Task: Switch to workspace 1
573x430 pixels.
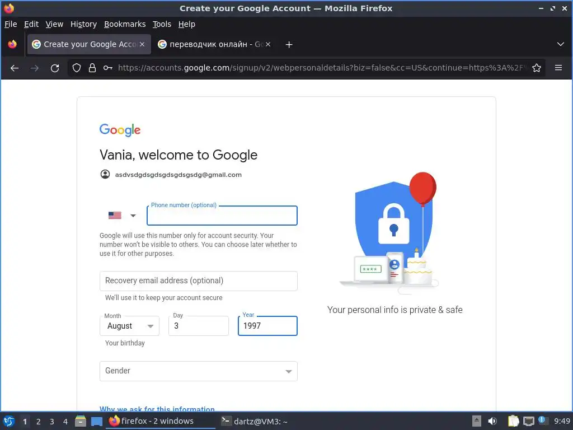Action: (25, 422)
